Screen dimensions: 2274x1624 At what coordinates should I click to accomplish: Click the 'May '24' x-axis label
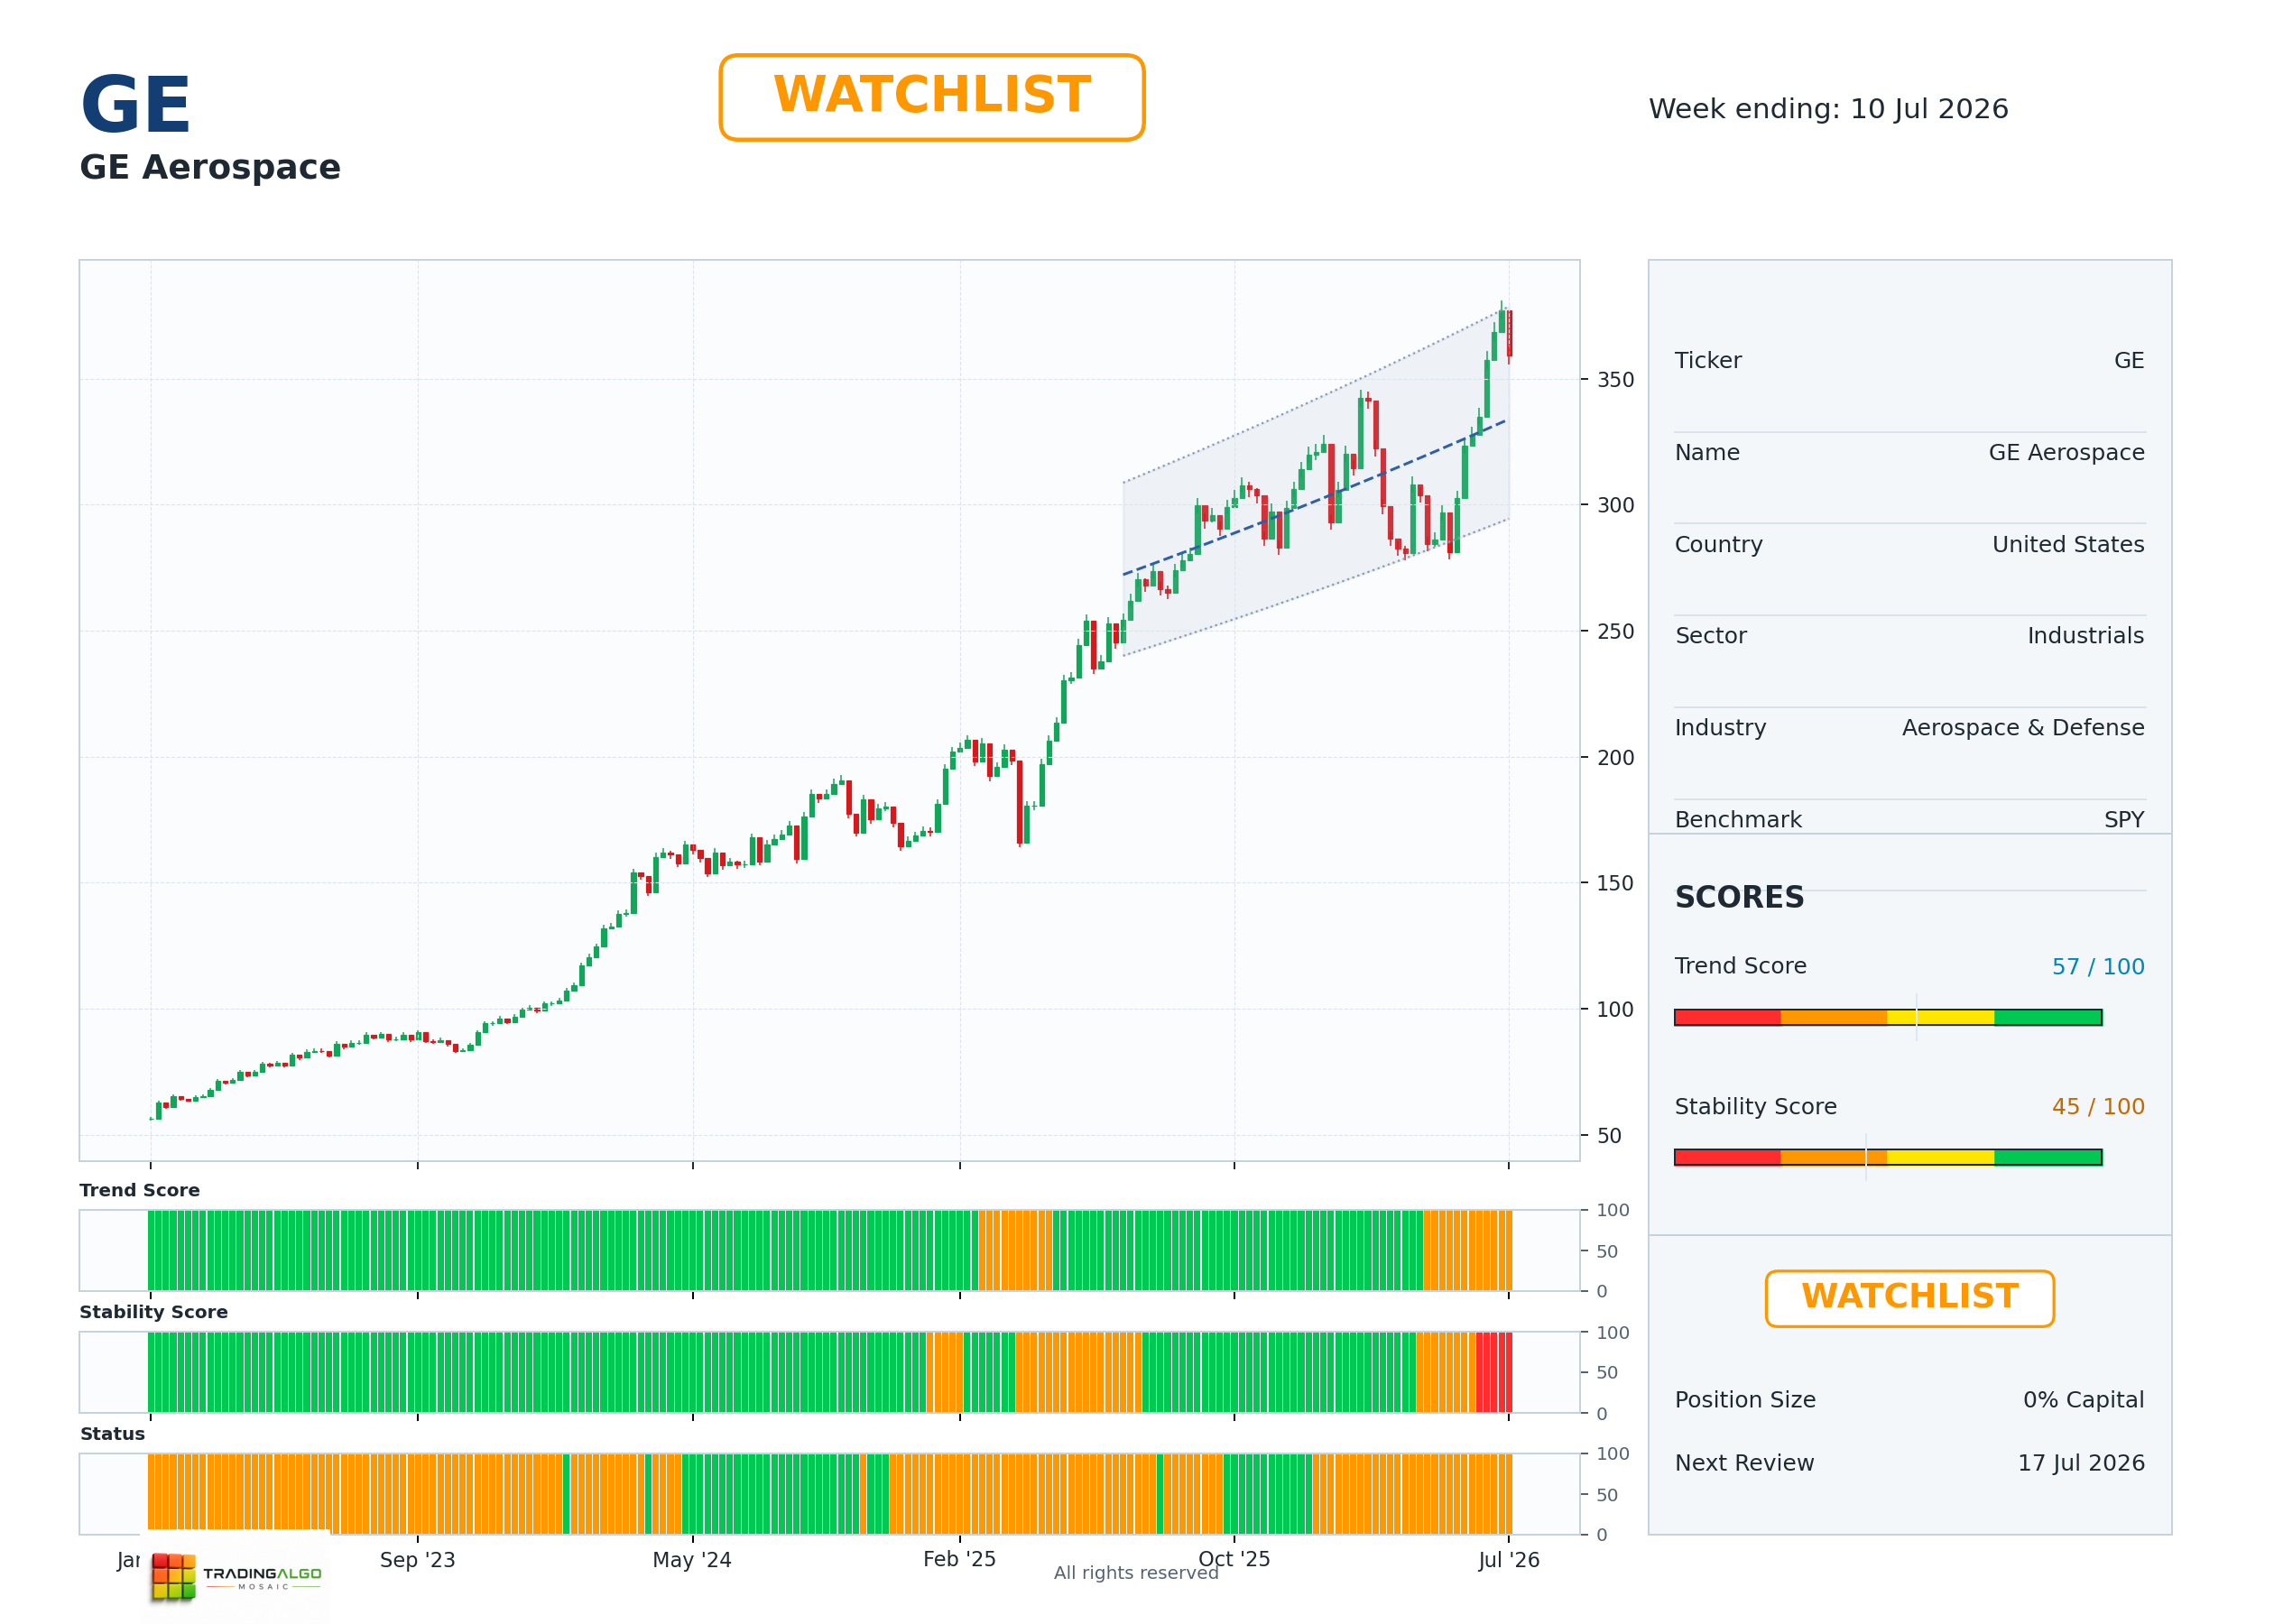pos(692,1559)
